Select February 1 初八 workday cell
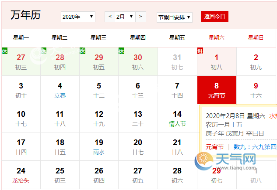 pos(217,61)
